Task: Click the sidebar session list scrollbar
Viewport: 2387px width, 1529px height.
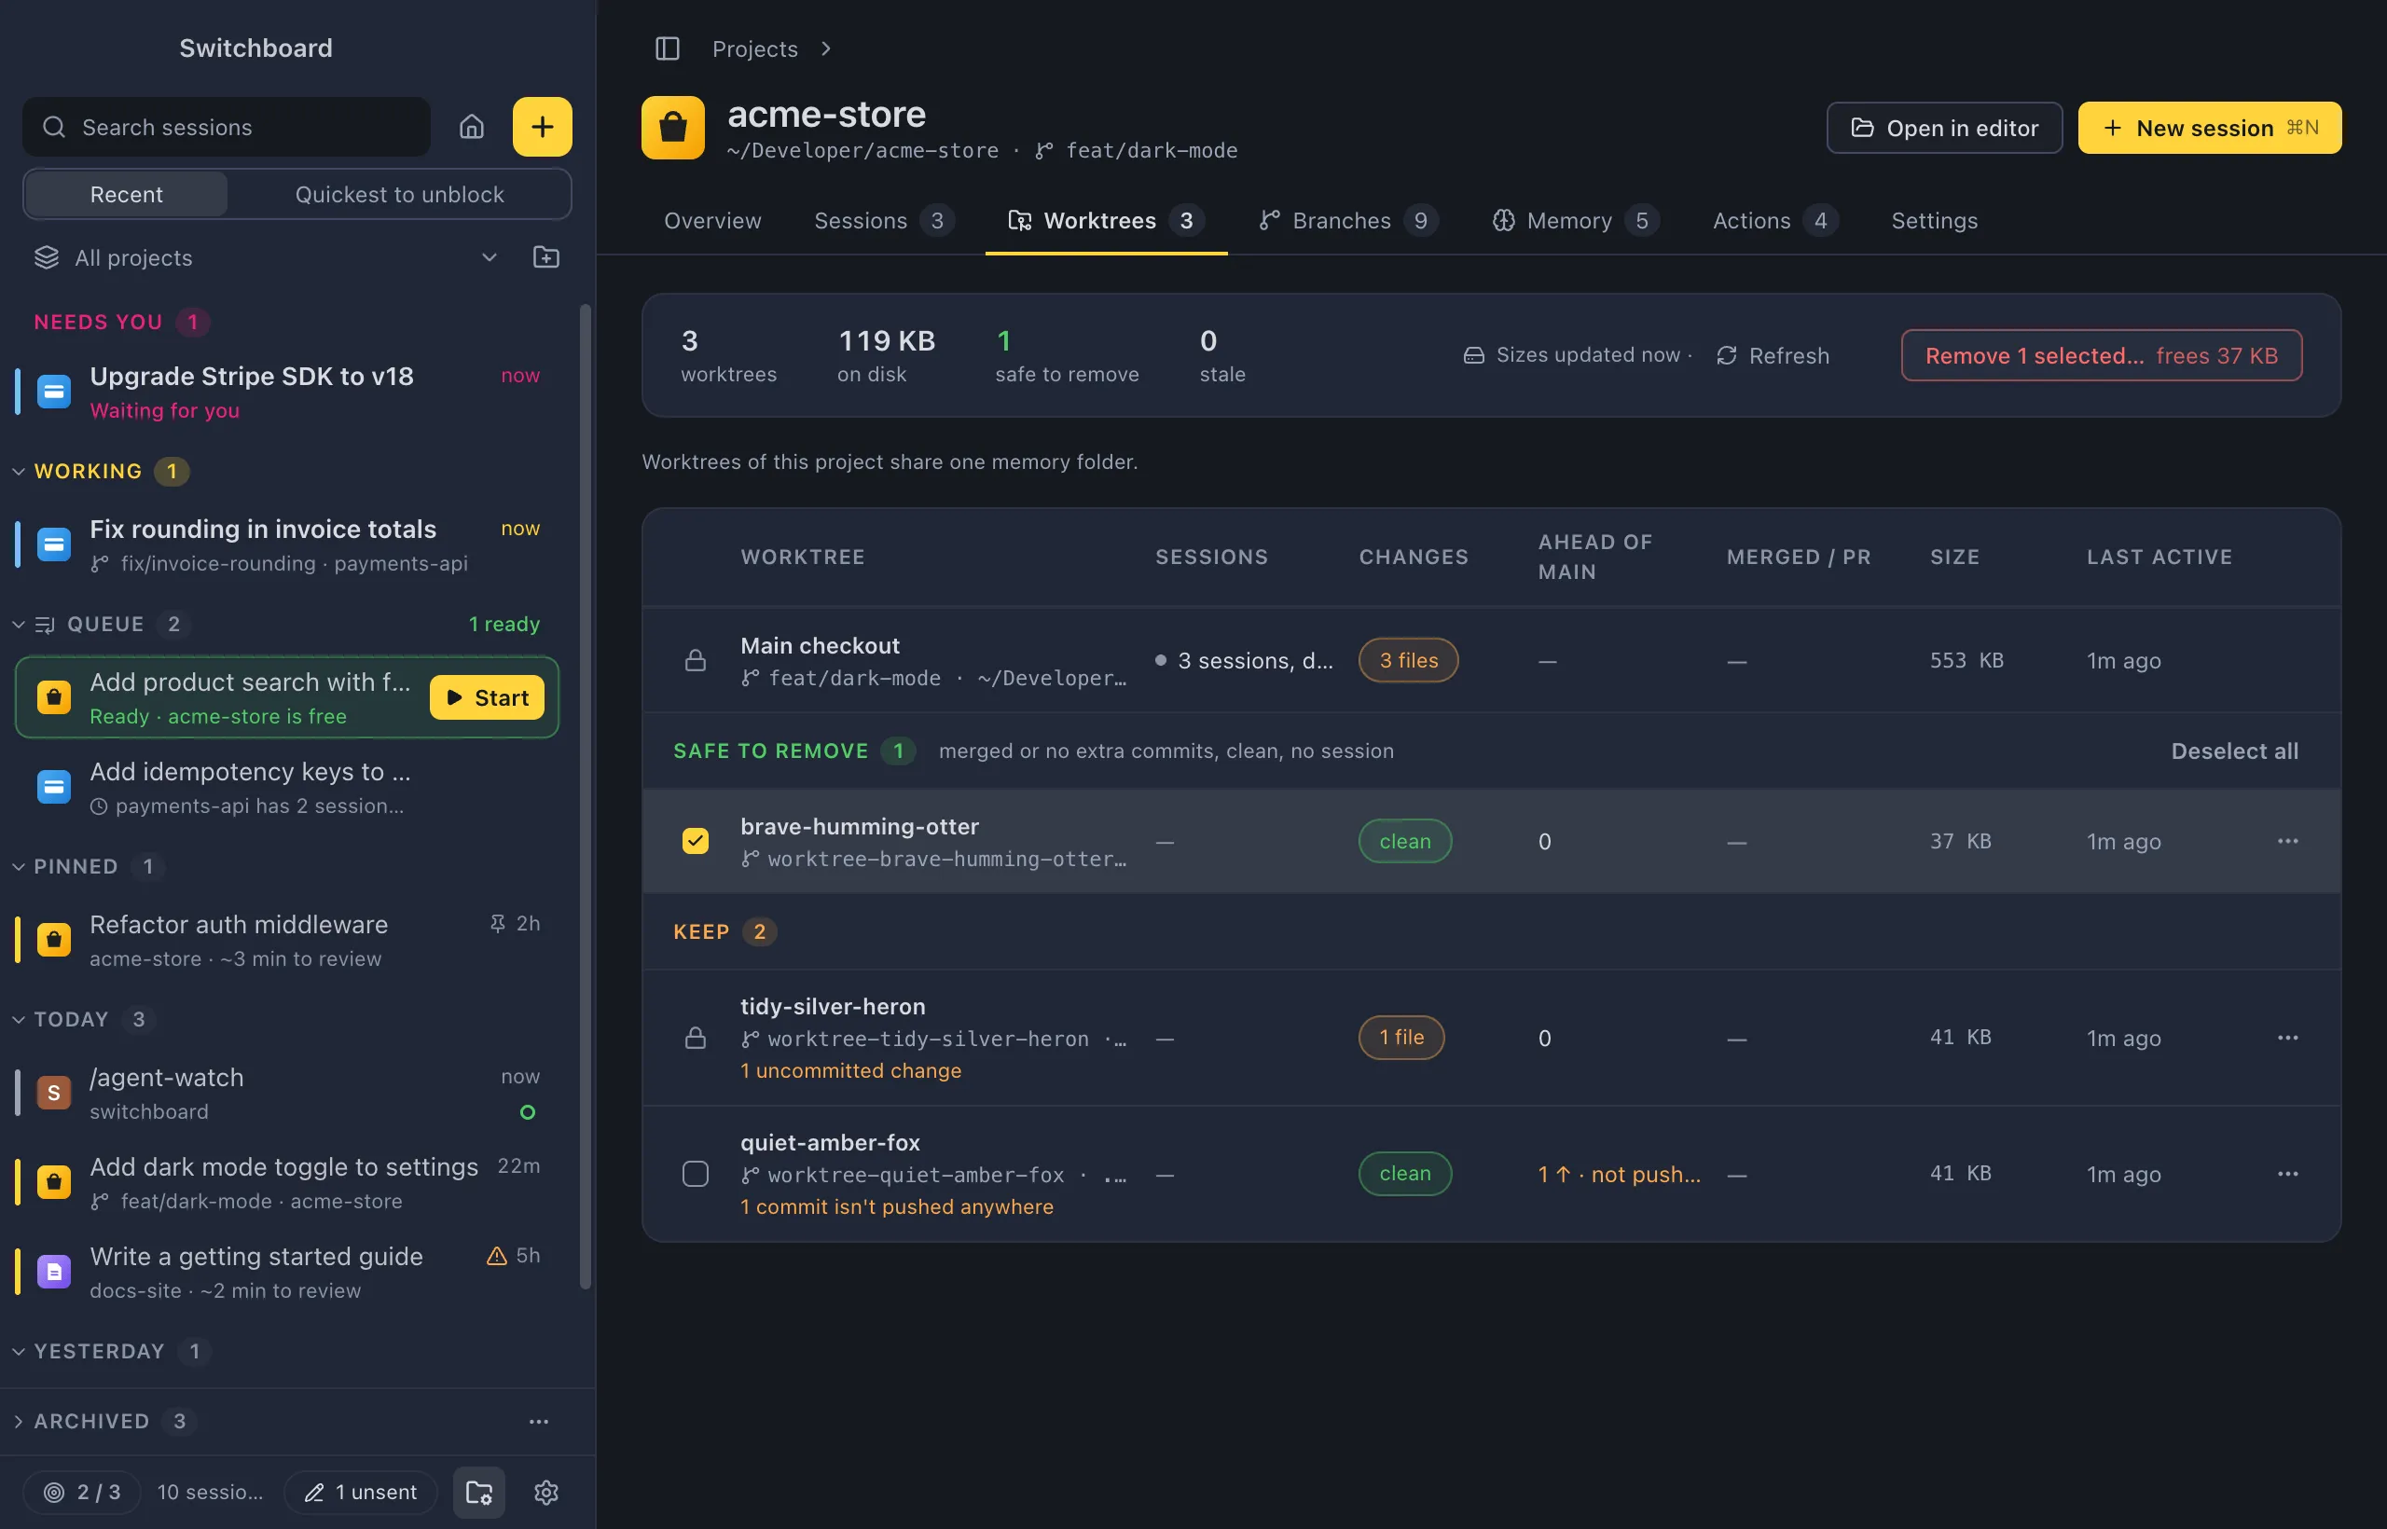Action: [x=586, y=797]
